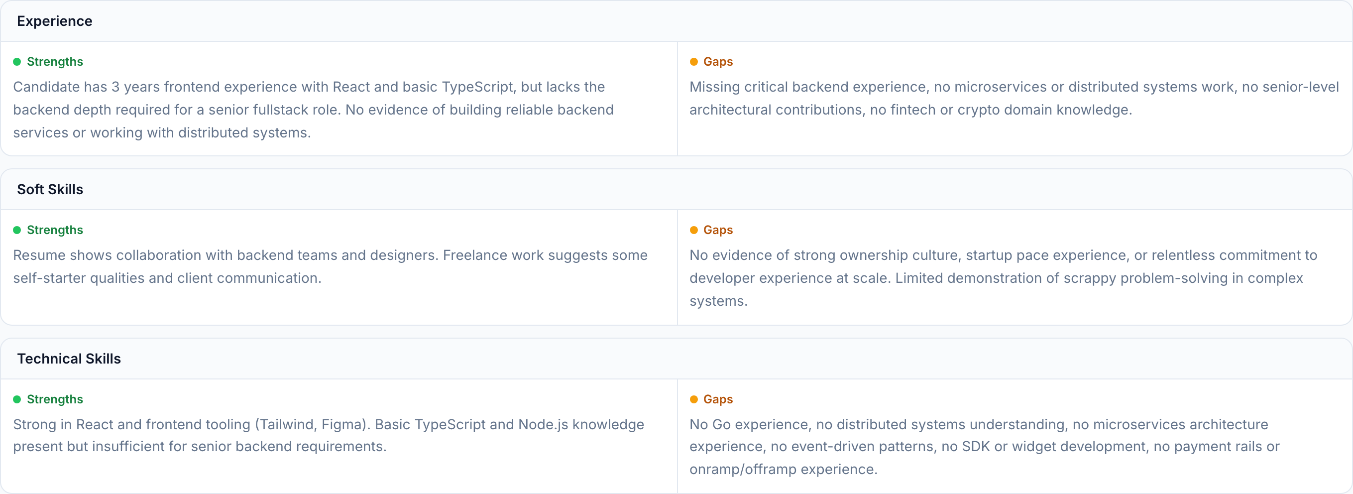Click orange dot beside Soft Skills Gaps
1353x494 pixels.
pos(693,230)
